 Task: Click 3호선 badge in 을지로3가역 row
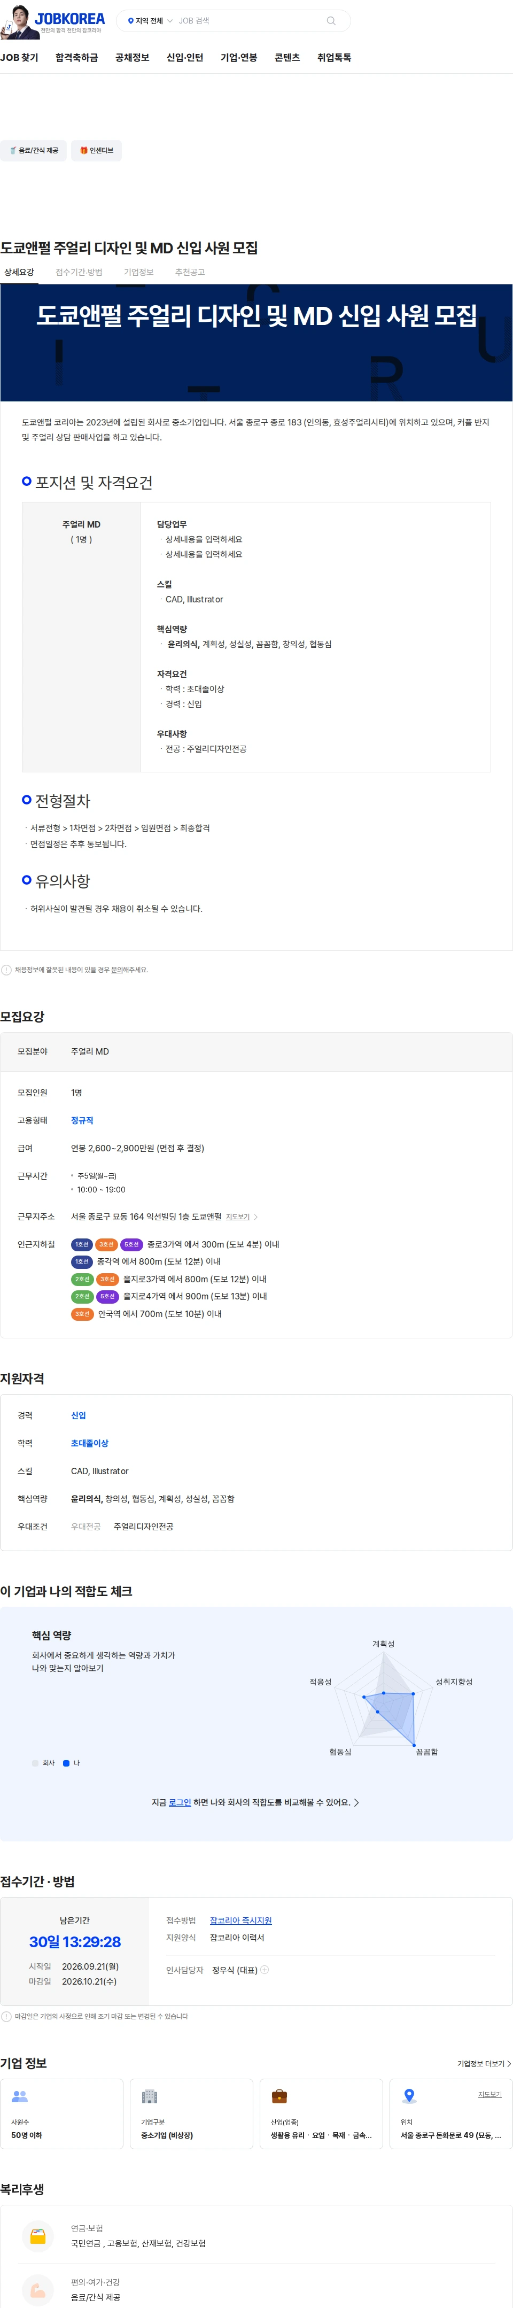pyautogui.click(x=107, y=1280)
